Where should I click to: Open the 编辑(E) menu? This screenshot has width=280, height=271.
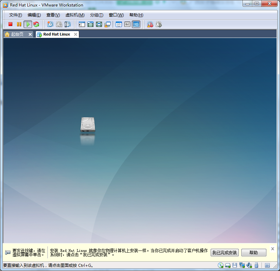(x=34, y=15)
